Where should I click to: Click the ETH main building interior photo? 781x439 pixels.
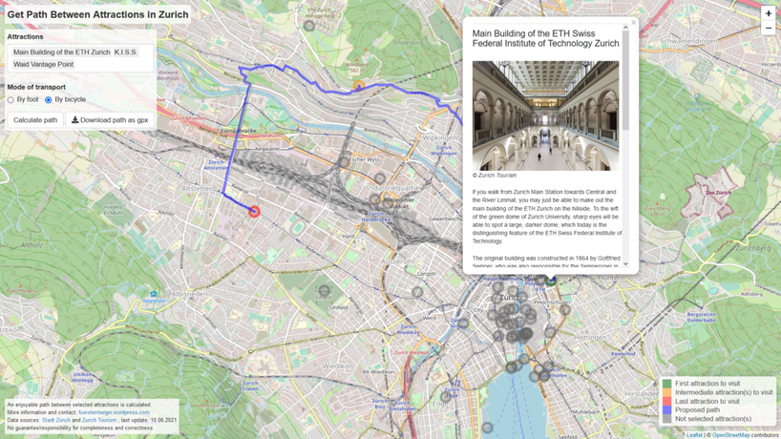click(545, 115)
